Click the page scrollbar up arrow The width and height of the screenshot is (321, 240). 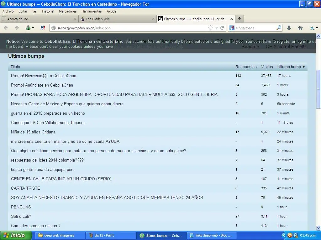tap(318, 36)
